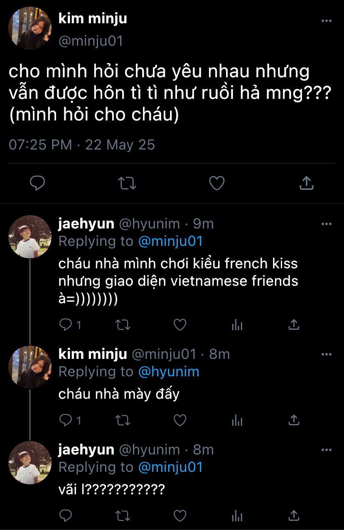Like the "cháu nhà mày đấy" reply

(x=179, y=420)
